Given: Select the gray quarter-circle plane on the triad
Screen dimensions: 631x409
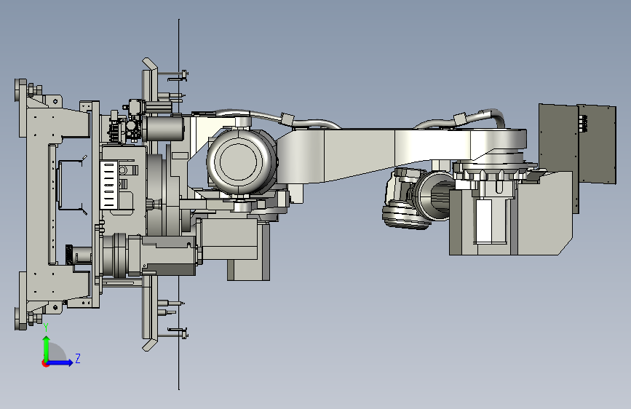Looking at the screenshot, I should pos(57,353).
